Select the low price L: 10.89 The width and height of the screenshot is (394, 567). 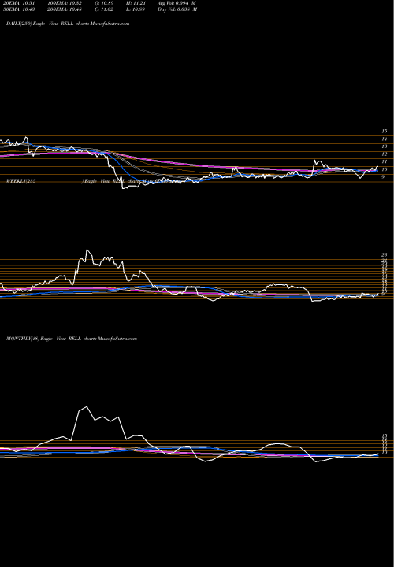coord(136,9)
